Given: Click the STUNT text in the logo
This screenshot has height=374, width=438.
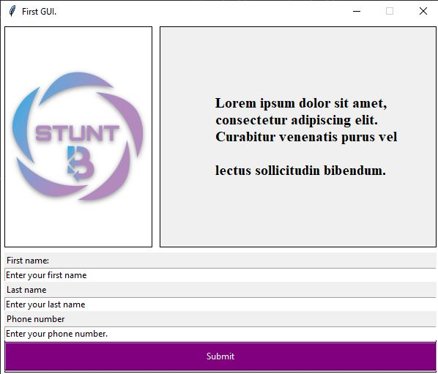Looking at the screenshot, I should [x=78, y=133].
